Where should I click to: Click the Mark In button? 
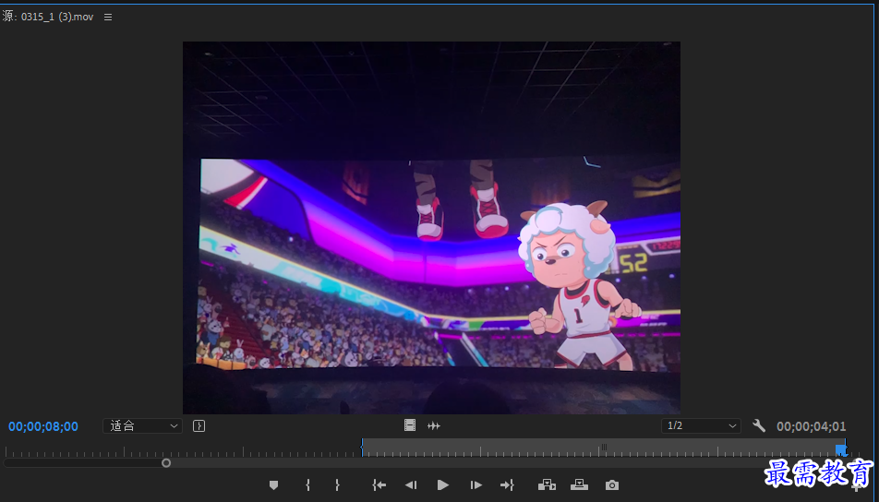tap(307, 485)
